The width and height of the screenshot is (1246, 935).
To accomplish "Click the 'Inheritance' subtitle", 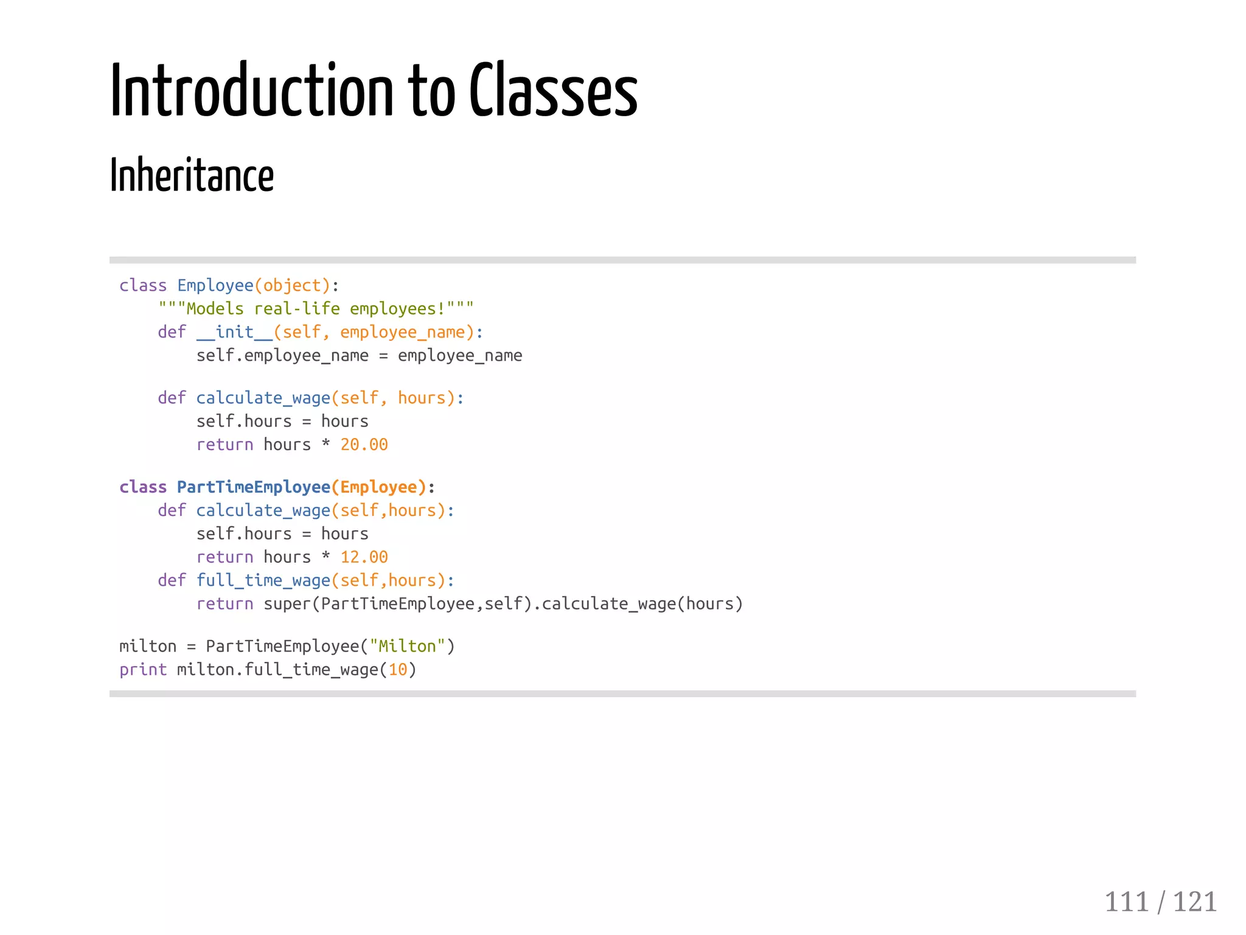I will click(x=192, y=176).
